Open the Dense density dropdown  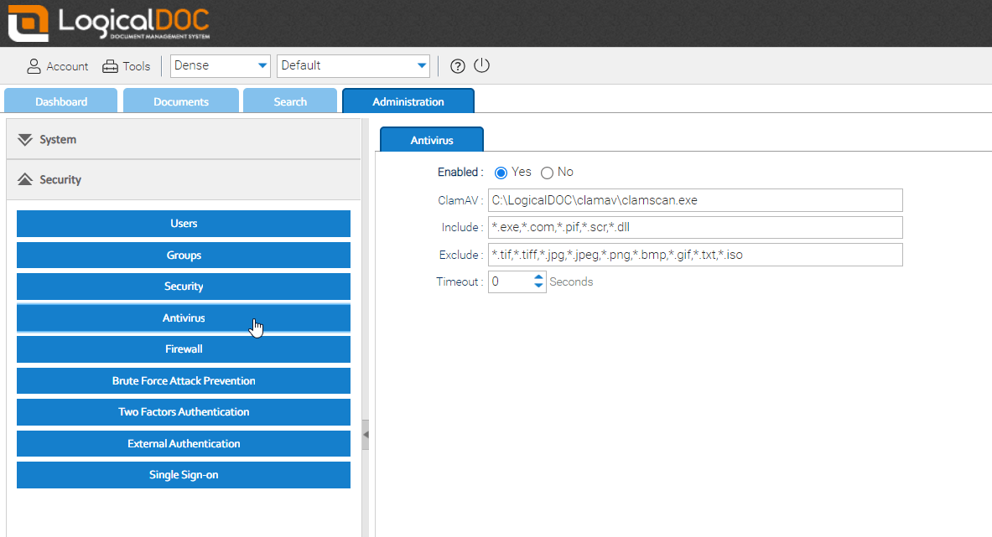(x=221, y=65)
